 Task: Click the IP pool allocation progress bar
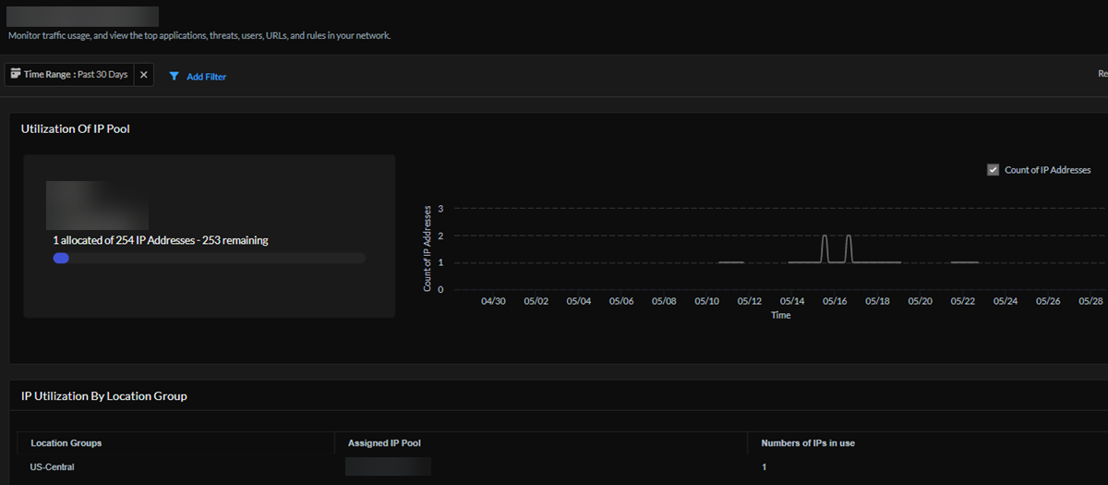210,259
